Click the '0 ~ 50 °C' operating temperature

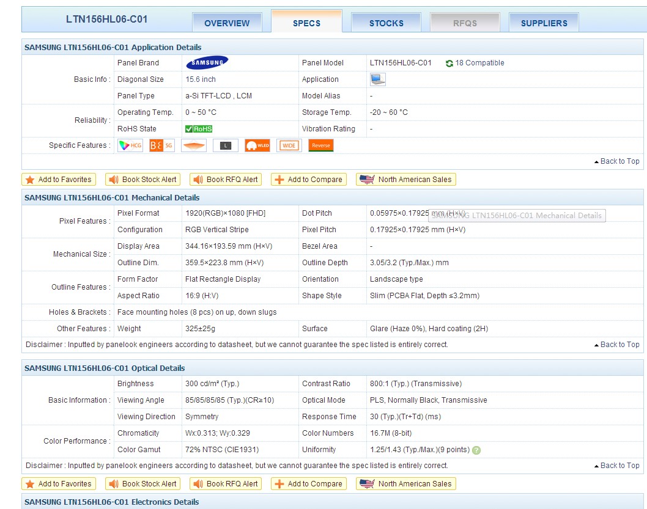[x=201, y=112]
